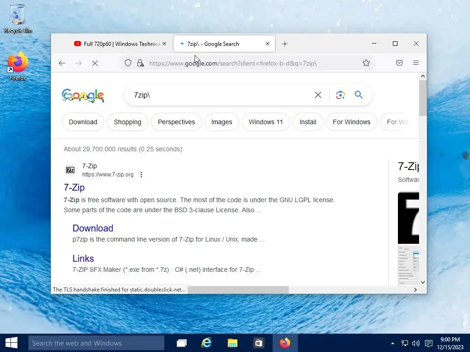The width and height of the screenshot is (470, 352).
Task: Click the vertical scrollbar up arrow
Action: [423, 77]
